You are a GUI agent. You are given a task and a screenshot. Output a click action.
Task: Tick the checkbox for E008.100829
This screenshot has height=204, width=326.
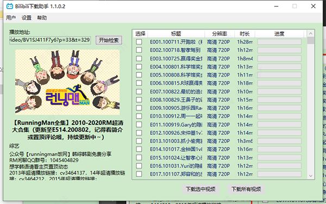[139, 100]
